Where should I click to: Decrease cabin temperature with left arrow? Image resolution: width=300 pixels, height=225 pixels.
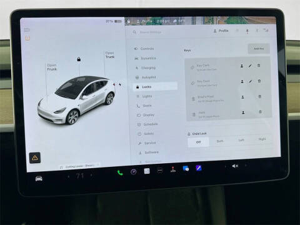(69, 177)
